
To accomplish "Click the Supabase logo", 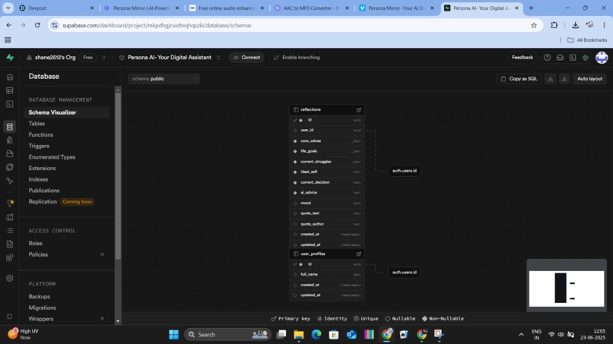I will (x=10, y=58).
